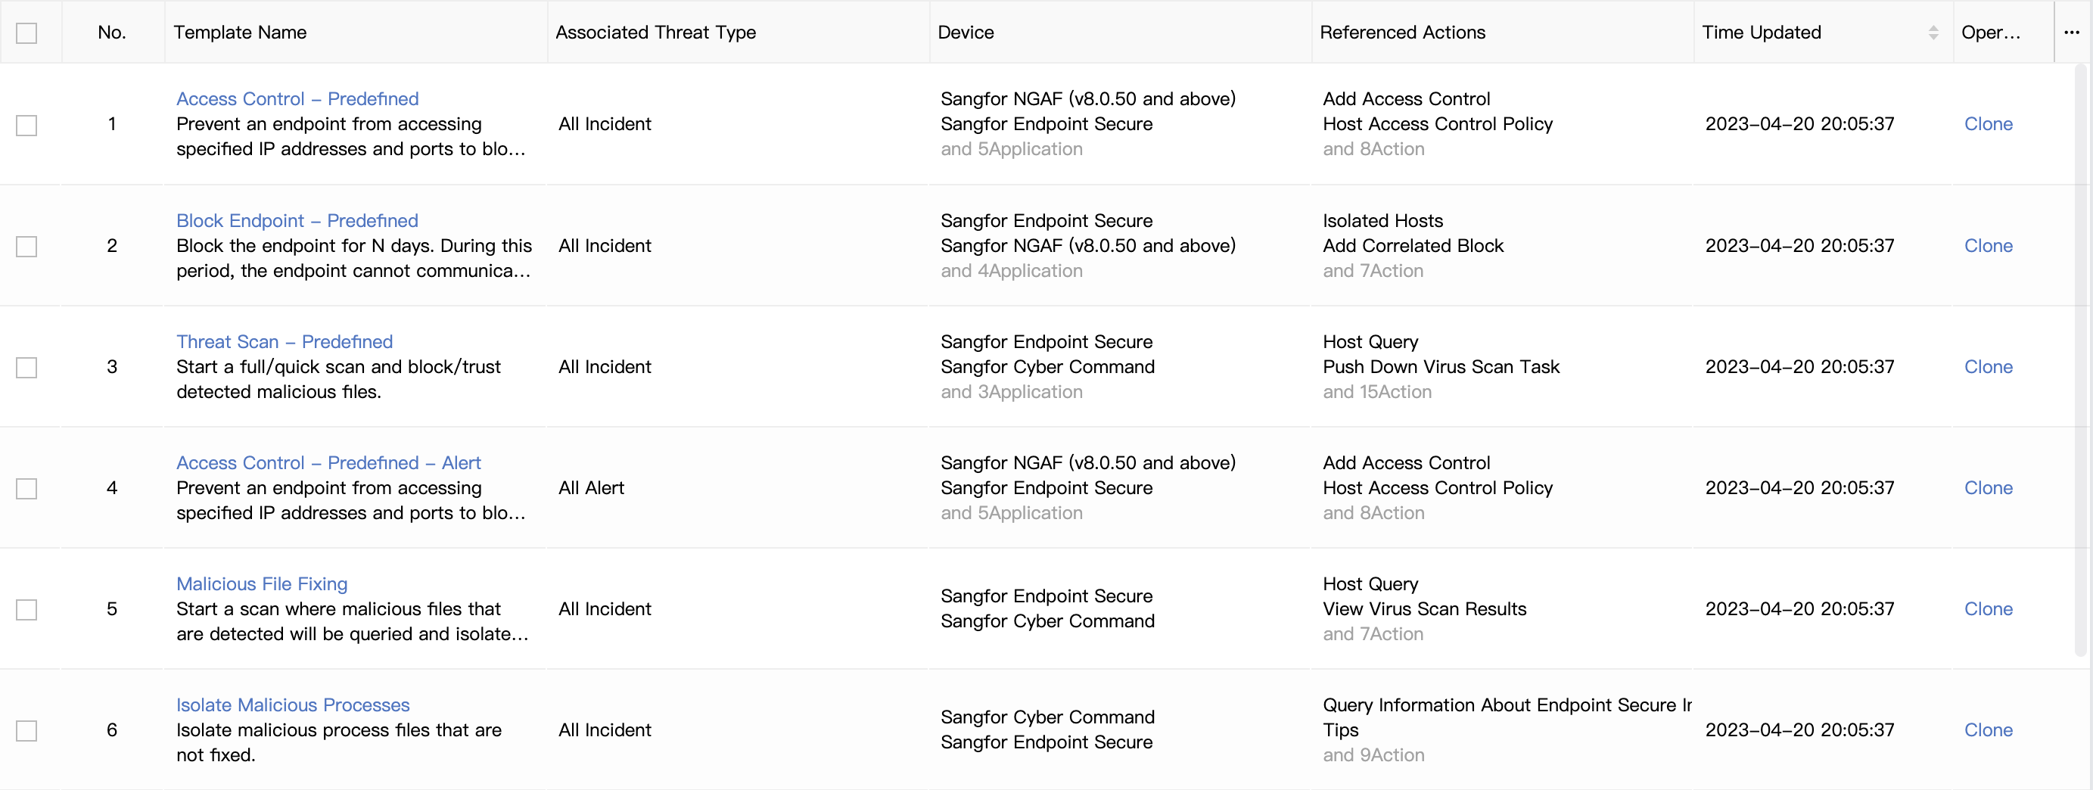Screen dimensions: 2093x790
Task: Open the Malicious File Fixing template
Action: pyautogui.click(x=262, y=583)
